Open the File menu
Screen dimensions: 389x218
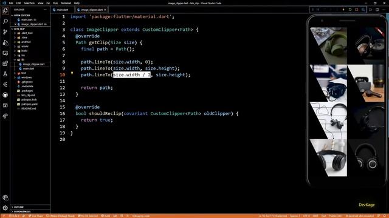pos(11,3)
